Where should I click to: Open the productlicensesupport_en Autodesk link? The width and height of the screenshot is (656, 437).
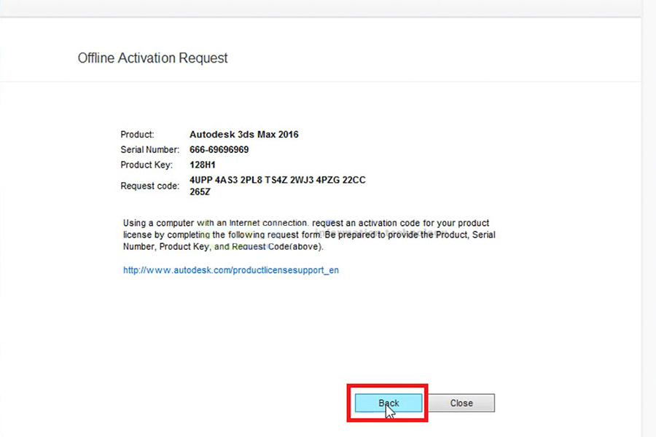(231, 270)
